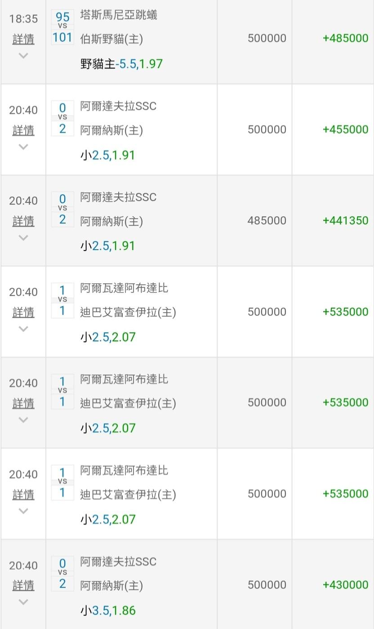Click score box in the +430000 bet row
Screen dimensions: 374x629
(x=62, y=573)
